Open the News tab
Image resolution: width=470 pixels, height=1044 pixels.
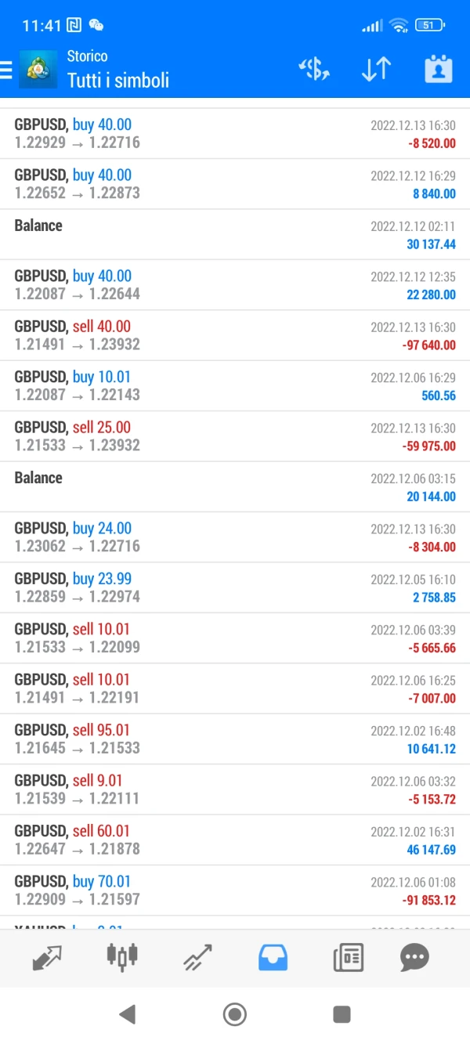(x=348, y=957)
